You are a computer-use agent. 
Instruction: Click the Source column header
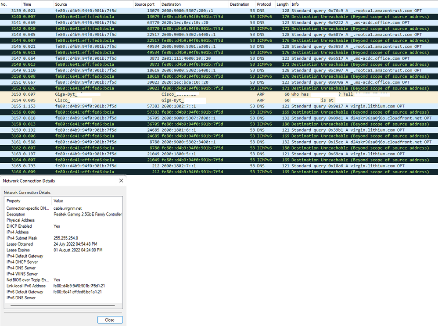pyautogui.click(x=93, y=4)
